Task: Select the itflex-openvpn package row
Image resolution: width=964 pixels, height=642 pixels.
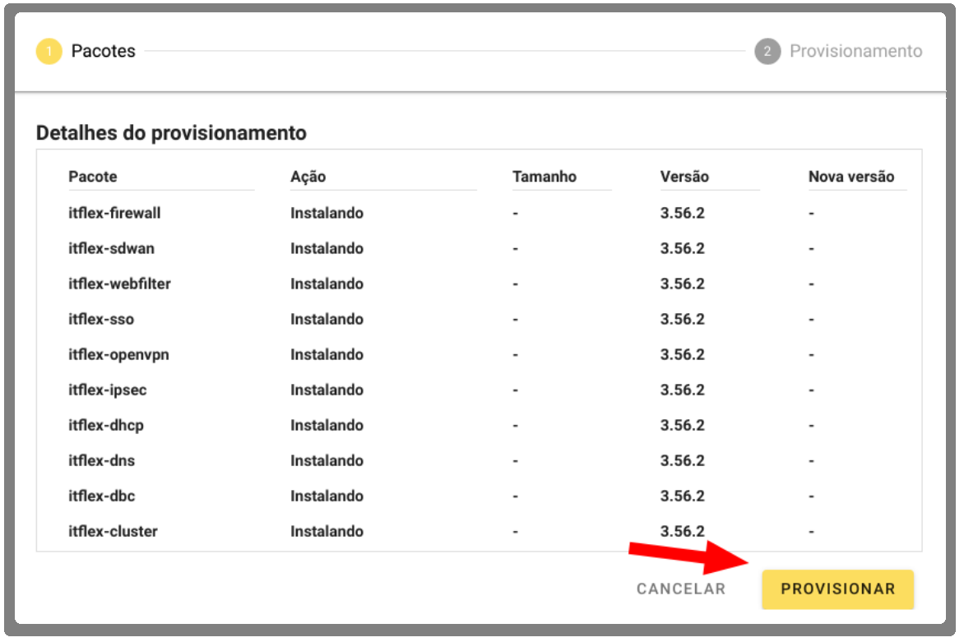Action: pos(480,354)
